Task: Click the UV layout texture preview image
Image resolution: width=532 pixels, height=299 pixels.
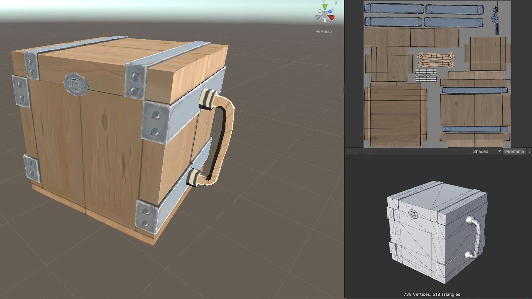Action: 437,74
